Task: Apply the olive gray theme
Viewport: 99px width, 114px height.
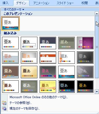Action: [x=67, y=43]
